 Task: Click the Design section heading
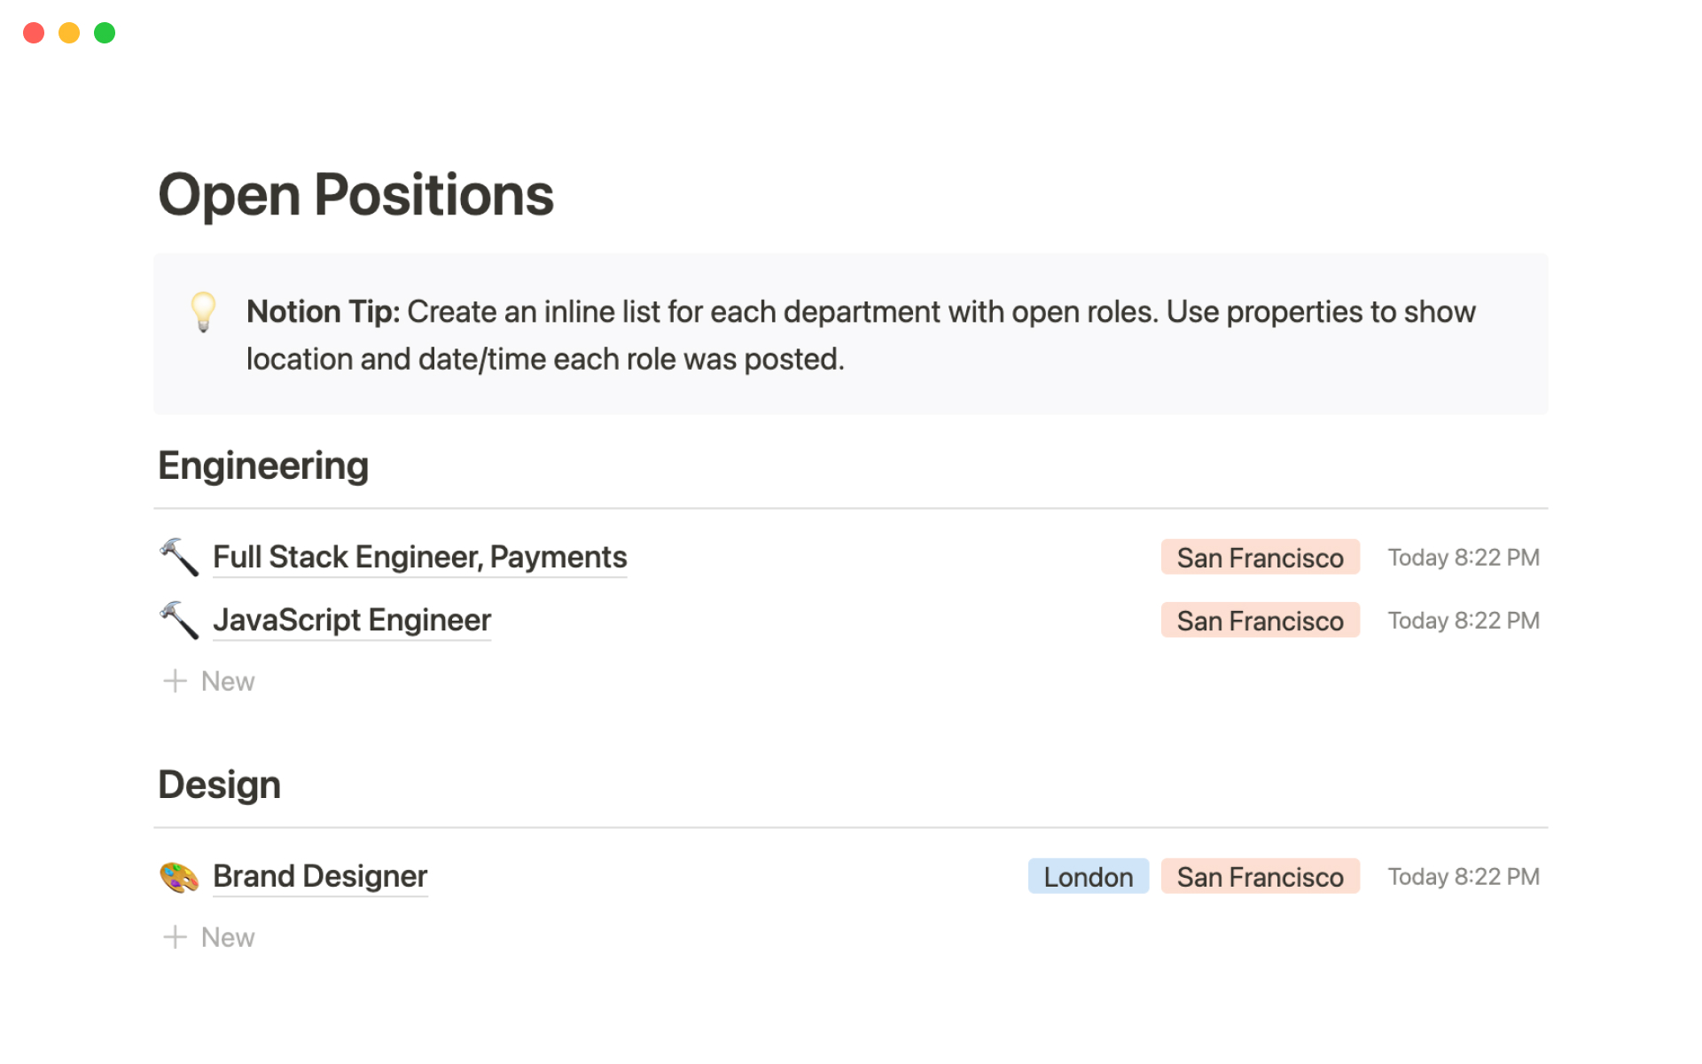(x=219, y=785)
